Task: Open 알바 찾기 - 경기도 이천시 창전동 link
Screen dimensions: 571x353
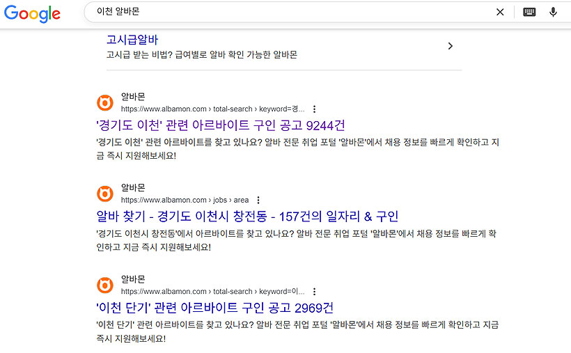Action: (x=247, y=217)
